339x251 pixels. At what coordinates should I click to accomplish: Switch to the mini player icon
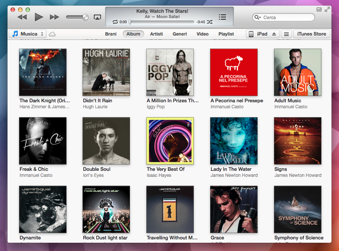pyautogui.click(x=319, y=9)
